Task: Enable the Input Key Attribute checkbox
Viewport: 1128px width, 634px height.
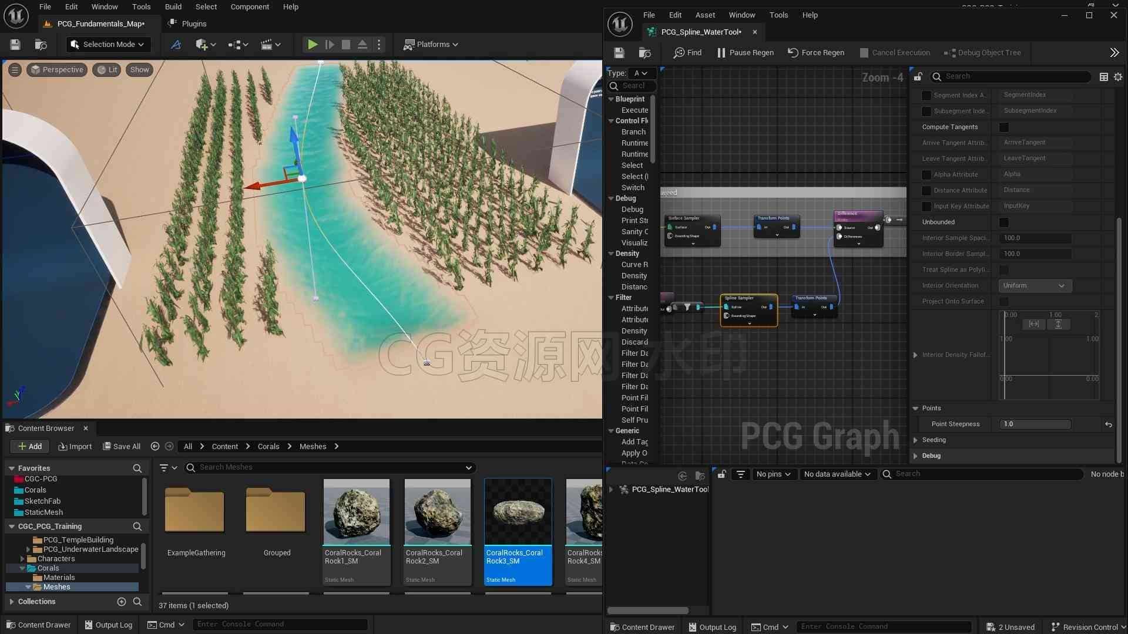Action: coord(926,207)
